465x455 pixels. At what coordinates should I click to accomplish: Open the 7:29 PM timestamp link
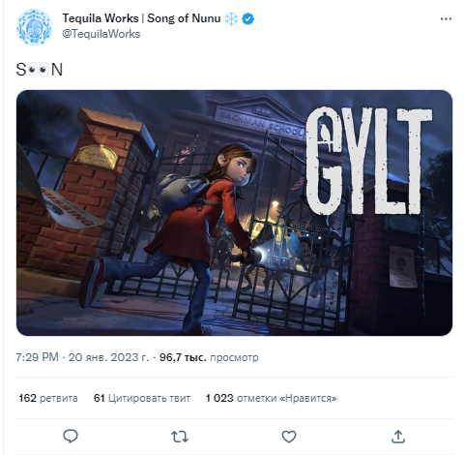coord(37,357)
